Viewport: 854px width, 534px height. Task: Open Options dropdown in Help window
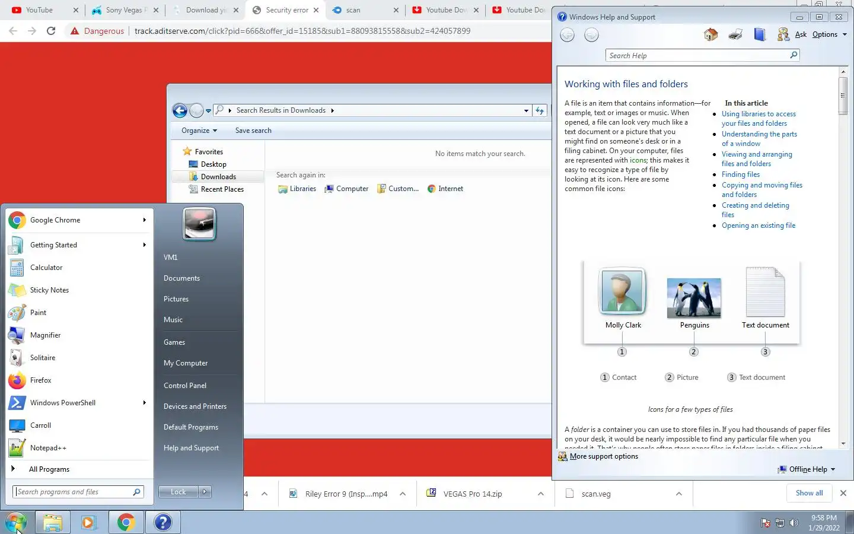(x=829, y=34)
